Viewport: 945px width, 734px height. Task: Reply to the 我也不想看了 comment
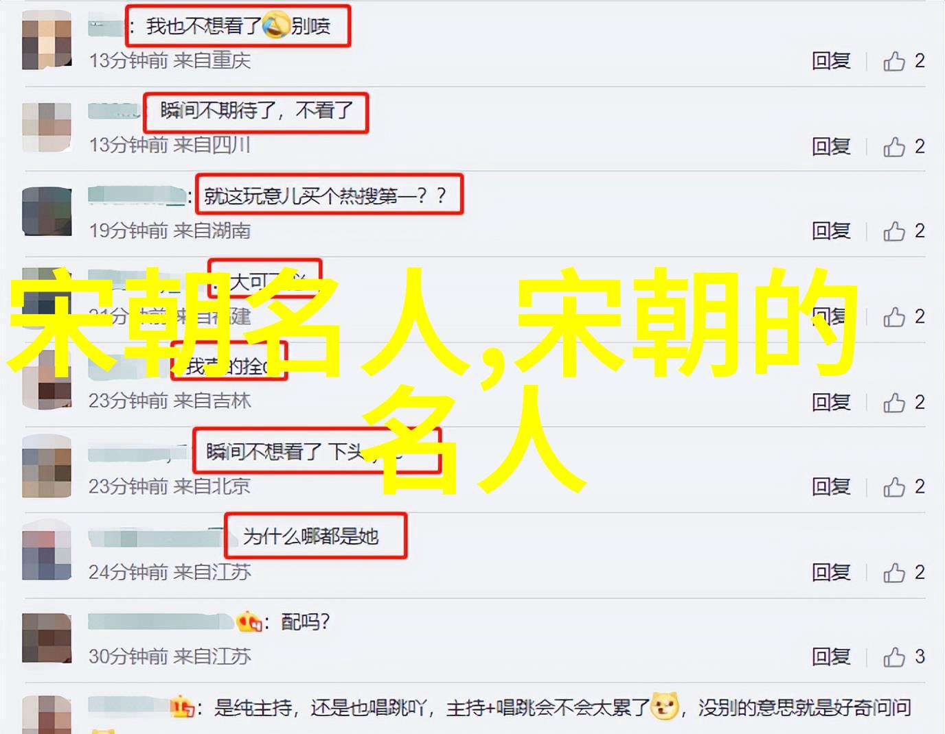click(831, 61)
